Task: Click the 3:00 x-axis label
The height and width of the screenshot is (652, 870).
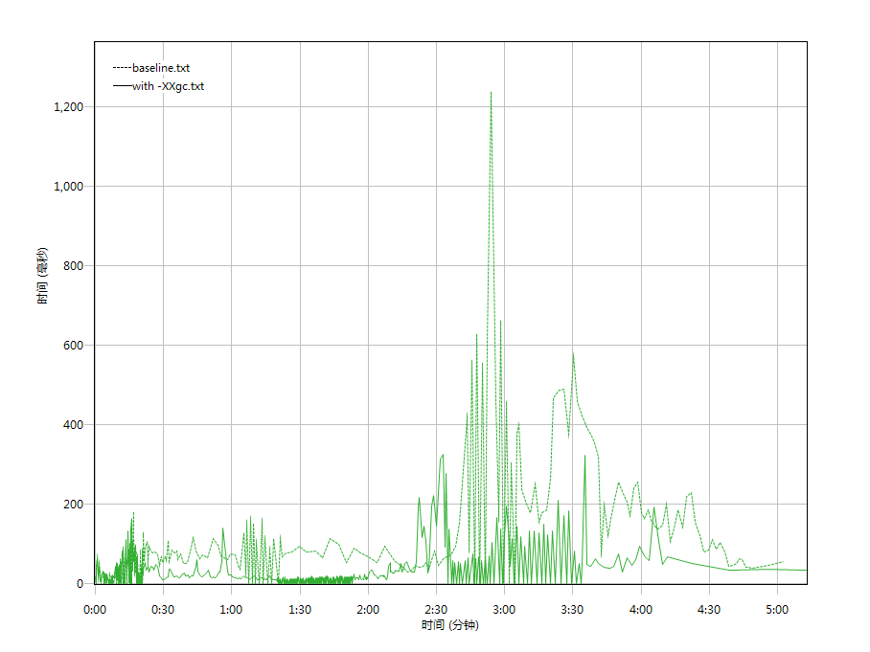Action: 504,610
